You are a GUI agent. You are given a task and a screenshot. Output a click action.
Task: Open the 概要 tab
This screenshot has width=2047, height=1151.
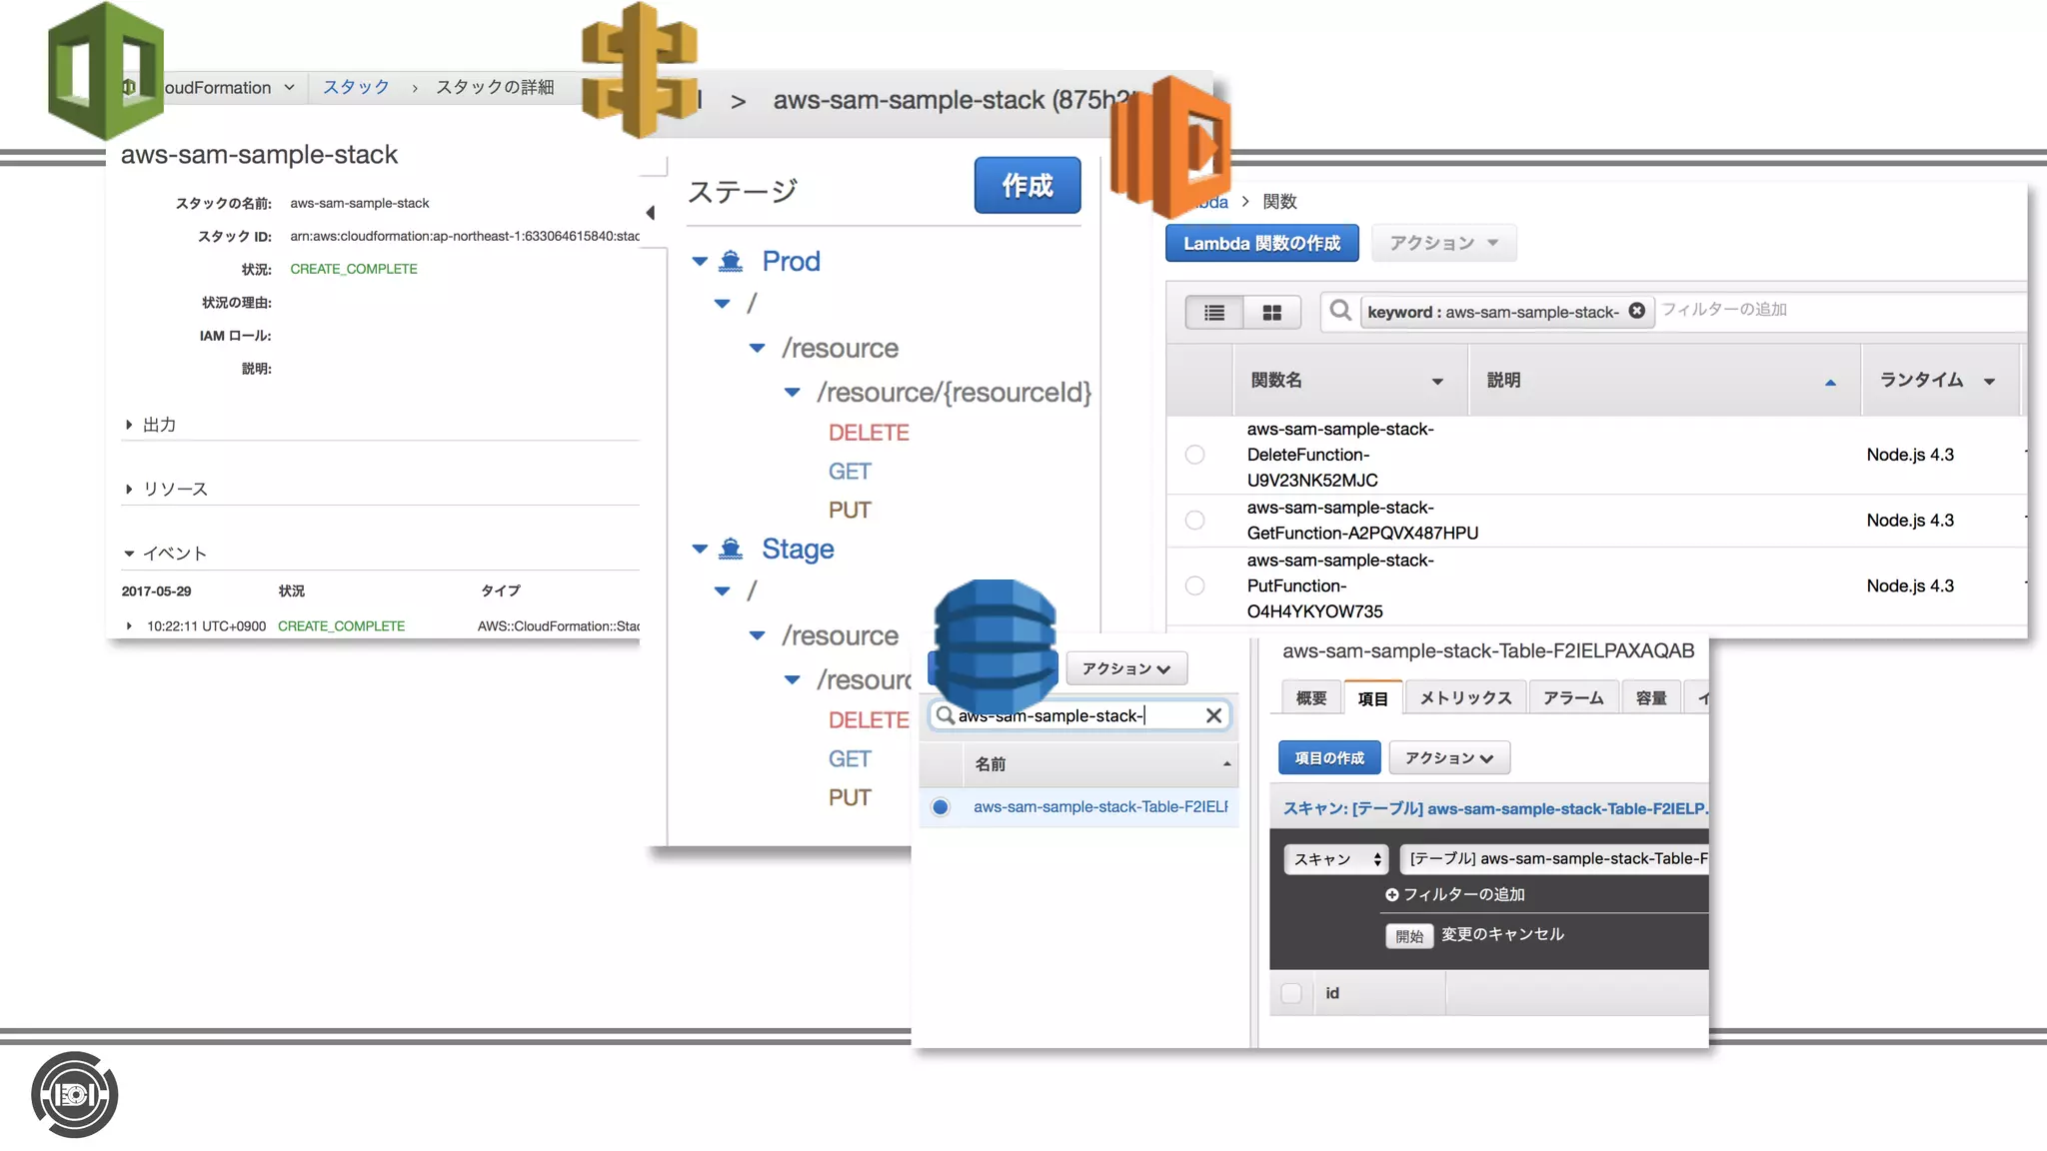click(x=1310, y=697)
